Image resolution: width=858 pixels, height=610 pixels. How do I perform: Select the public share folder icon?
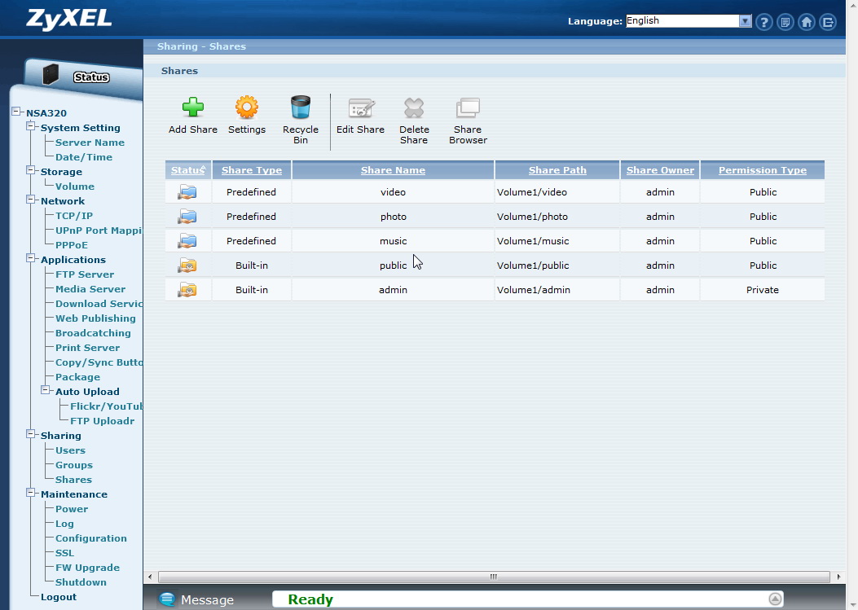[187, 266]
